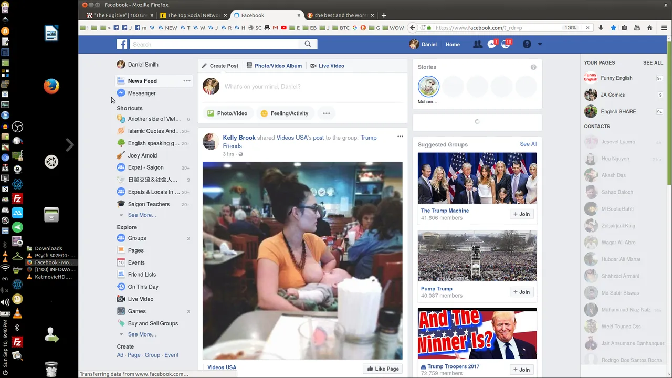The width and height of the screenshot is (672, 378).
Task: Click the Feeling/Activity button
Action: click(x=285, y=113)
